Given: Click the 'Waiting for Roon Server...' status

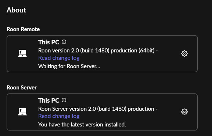Looking at the screenshot, I should coord(69,66).
